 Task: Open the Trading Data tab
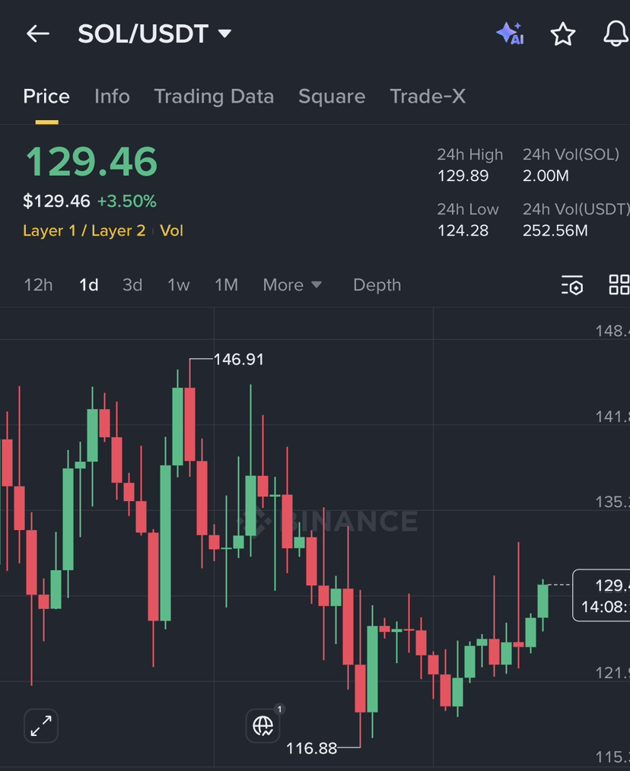click(x=214, y=97)
